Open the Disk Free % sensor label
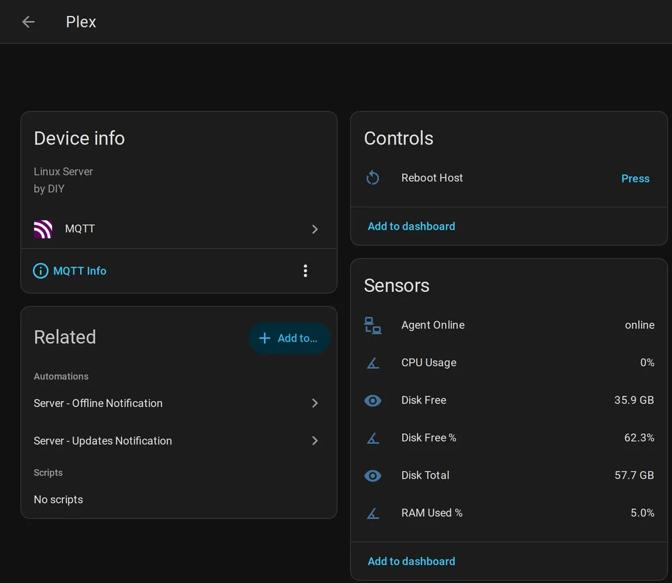672x583 pixels. point(429,438)
